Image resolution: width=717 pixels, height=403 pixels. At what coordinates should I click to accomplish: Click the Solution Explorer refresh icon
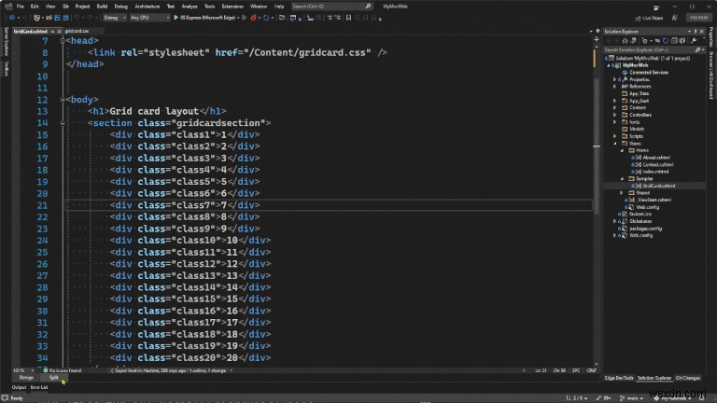666,41
